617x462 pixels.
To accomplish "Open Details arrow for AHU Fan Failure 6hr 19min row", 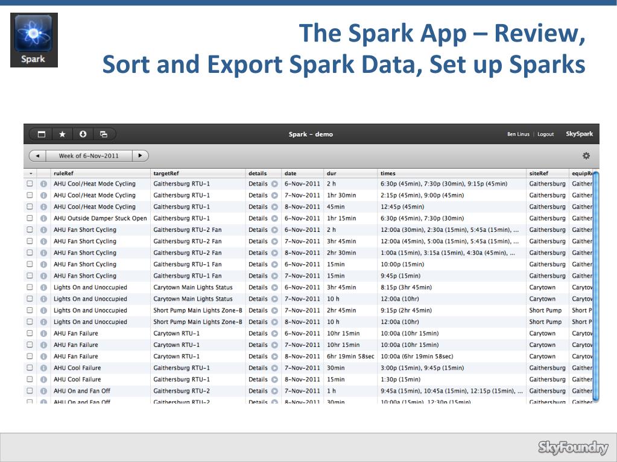I will 274,357.
